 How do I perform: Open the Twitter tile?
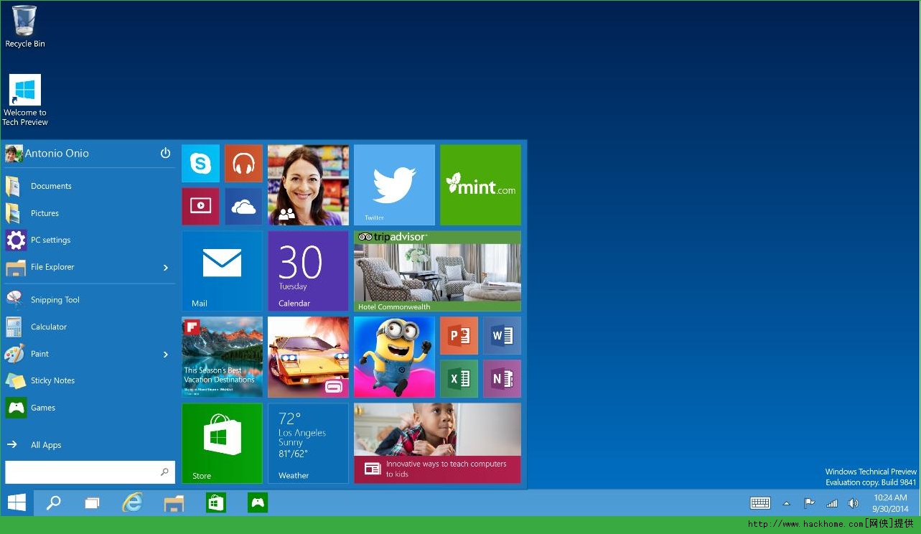pyautogui.click(x=394, y=185)
